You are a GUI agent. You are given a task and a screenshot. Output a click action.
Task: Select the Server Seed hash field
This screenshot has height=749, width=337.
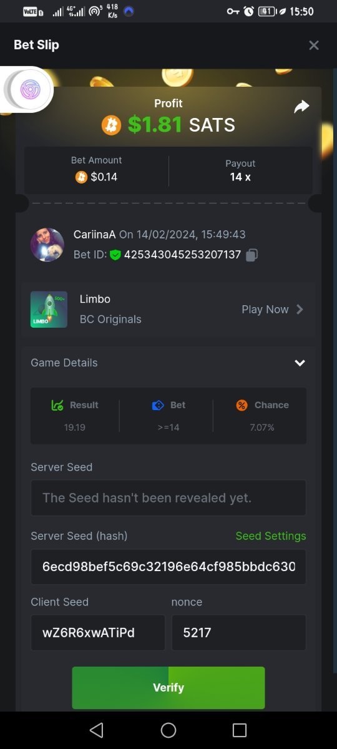pyautogui.click(x=168, y=567)
